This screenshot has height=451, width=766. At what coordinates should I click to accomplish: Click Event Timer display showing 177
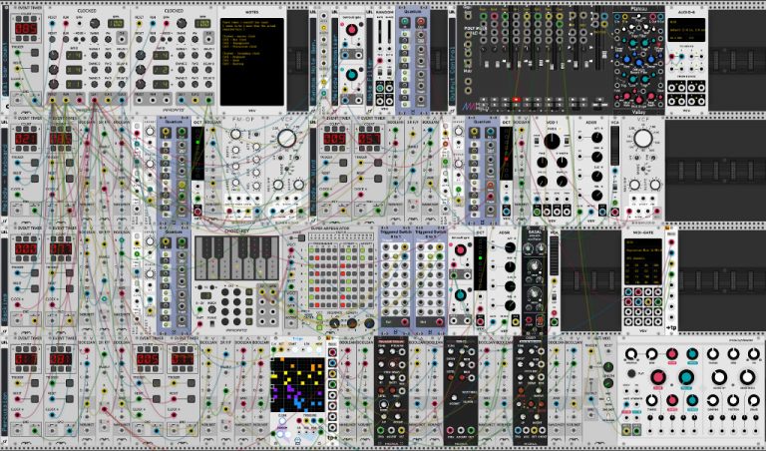pyautogui.click(x=61, y=247)
